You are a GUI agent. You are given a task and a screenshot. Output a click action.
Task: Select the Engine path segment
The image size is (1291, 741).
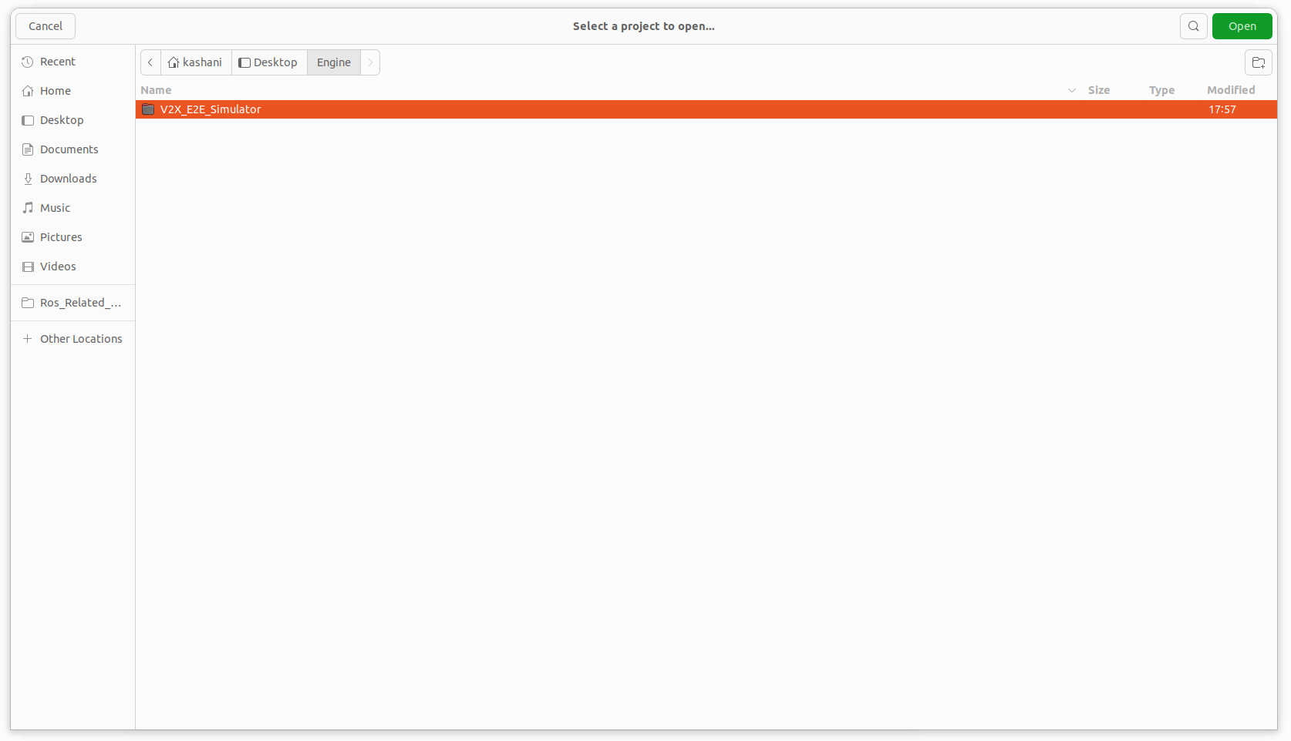click(333, 62)
